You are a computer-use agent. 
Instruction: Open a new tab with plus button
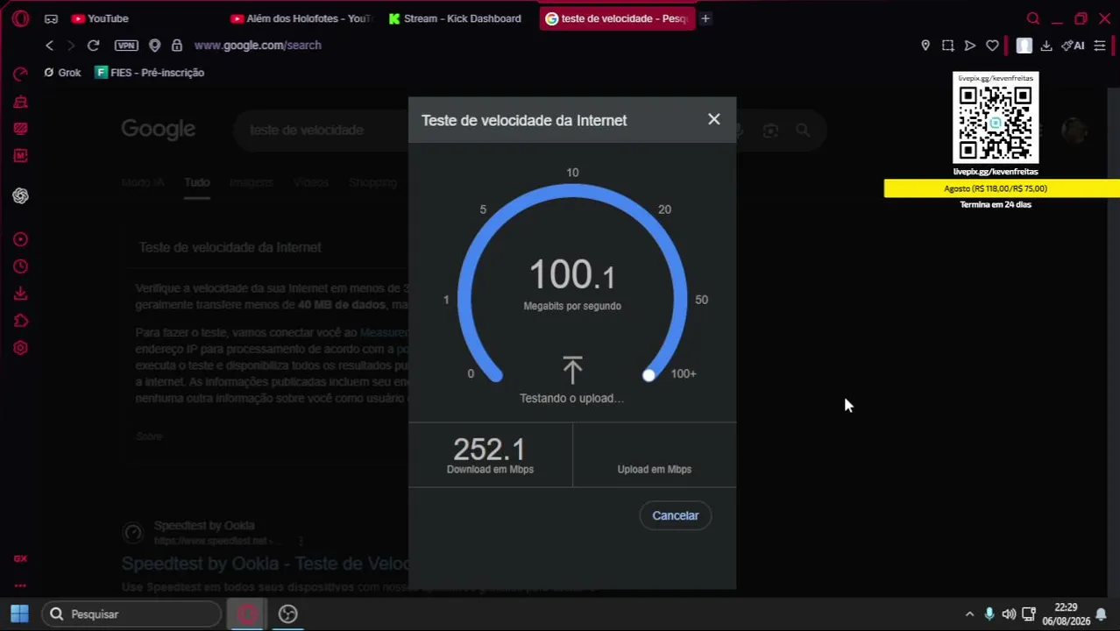705,18
